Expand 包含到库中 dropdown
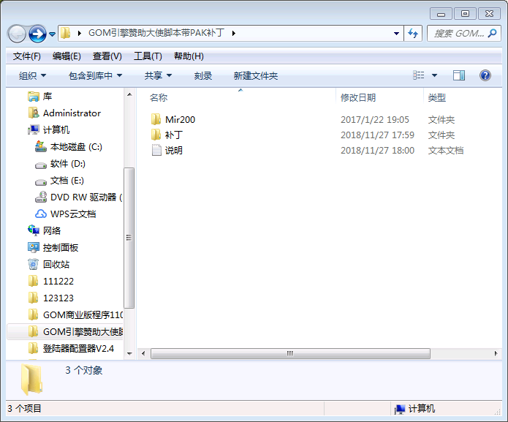Viewport: 508px width, 422px height. tap(95, 76)
